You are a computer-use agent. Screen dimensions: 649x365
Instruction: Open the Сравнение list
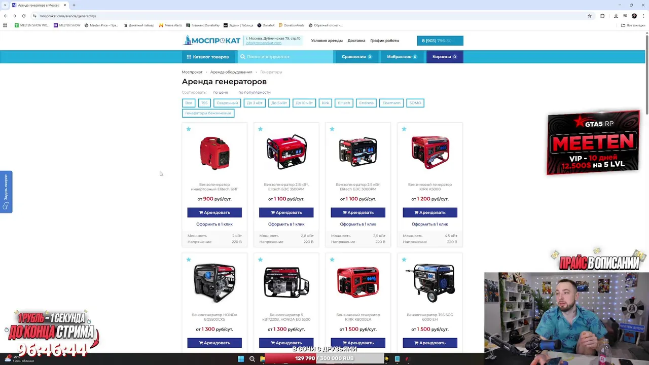pyautogui.click(x=356, y=57)
